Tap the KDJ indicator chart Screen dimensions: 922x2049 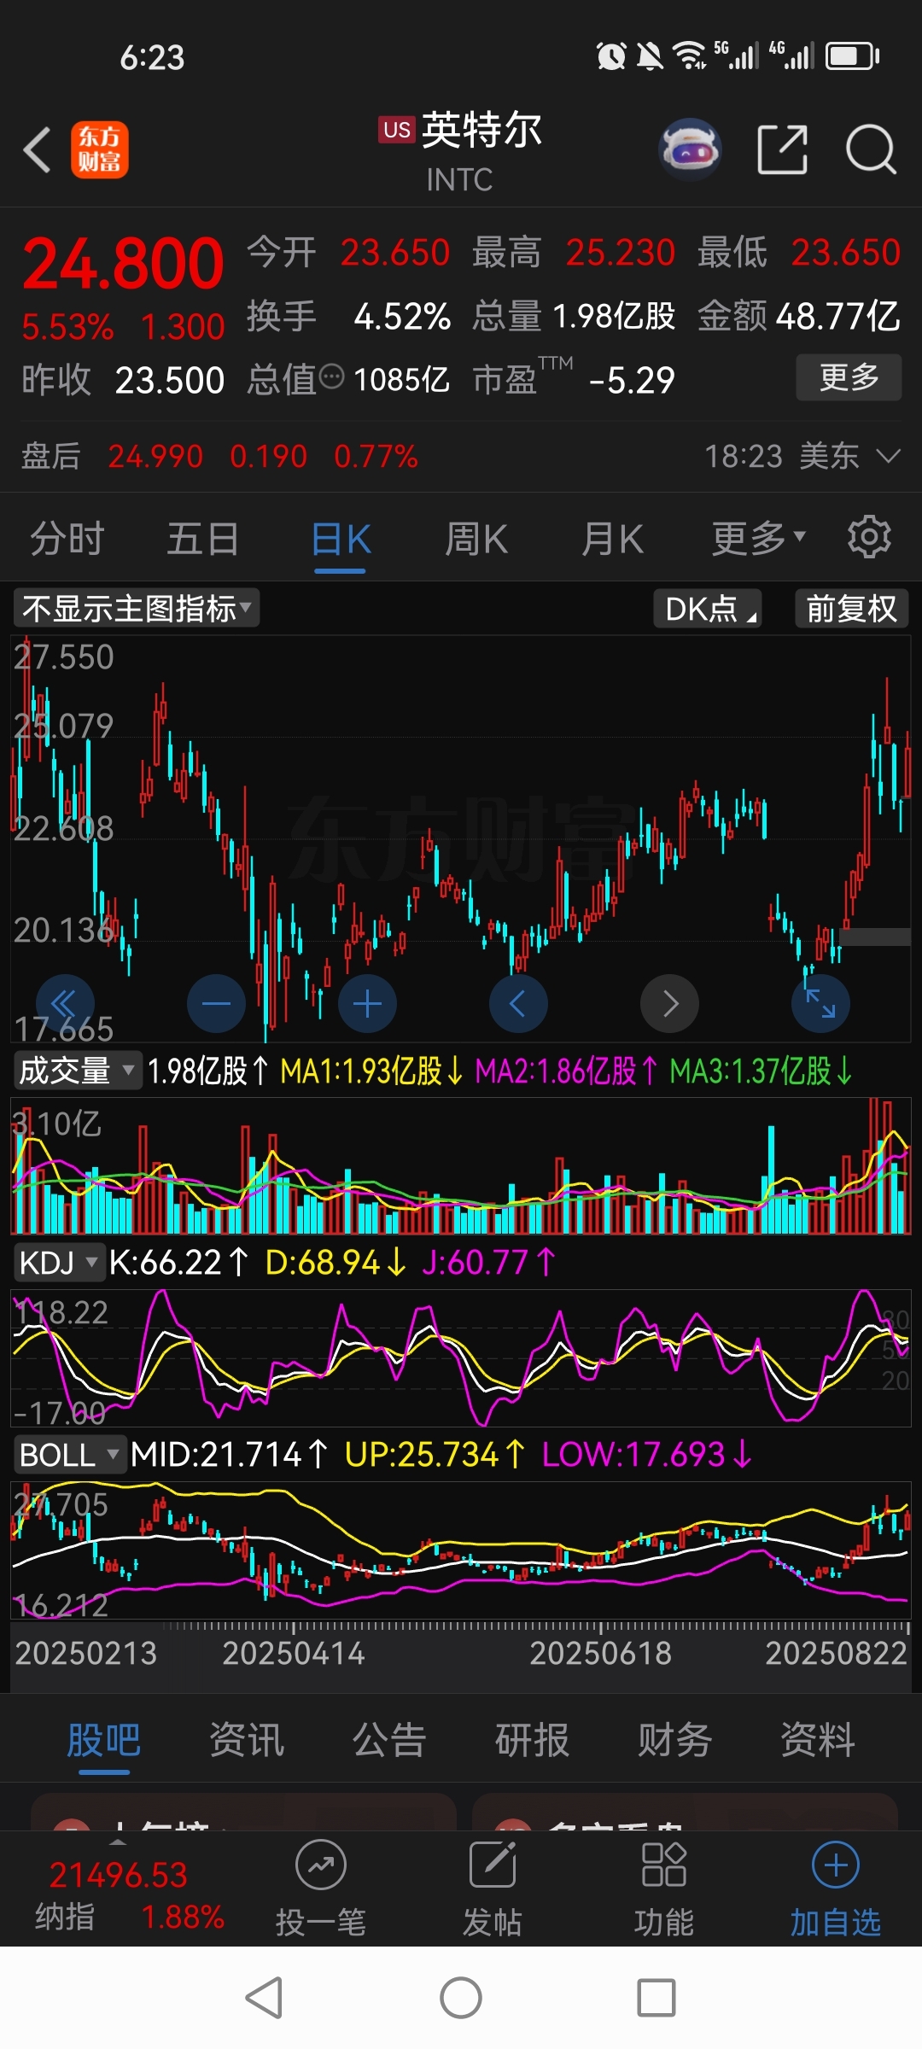pos(461,1357)
